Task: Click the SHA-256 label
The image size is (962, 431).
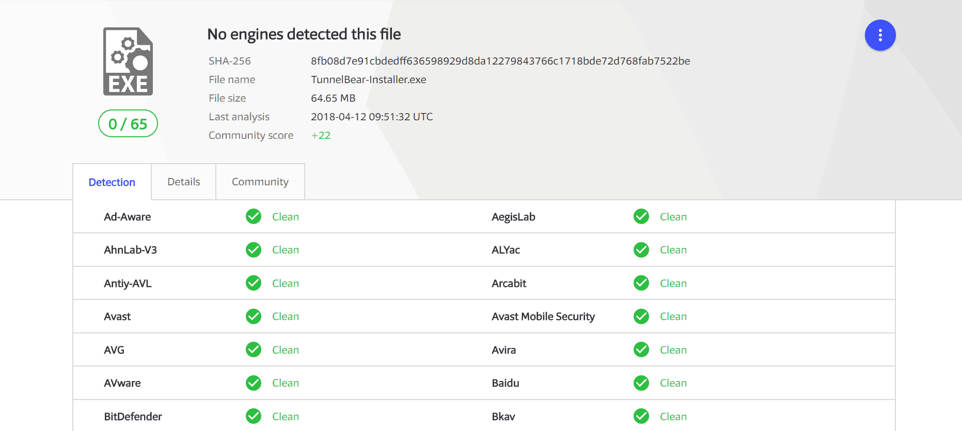Action: (x=230, y=61)
